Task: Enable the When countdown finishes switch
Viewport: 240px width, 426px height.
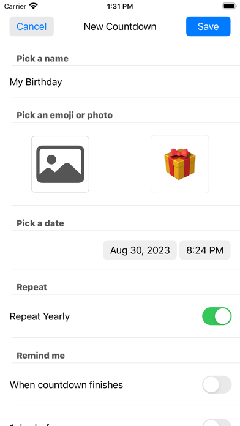Action: pos(217,385)
